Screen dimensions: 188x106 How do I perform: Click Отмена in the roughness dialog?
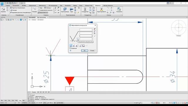[x=92, y=51]
